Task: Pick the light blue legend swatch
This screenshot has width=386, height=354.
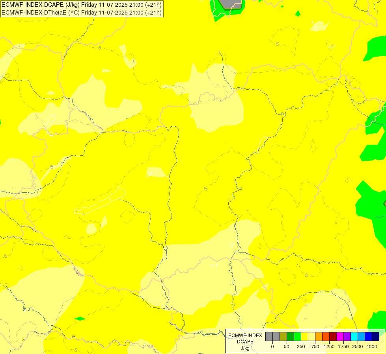Action: point(362,336)
